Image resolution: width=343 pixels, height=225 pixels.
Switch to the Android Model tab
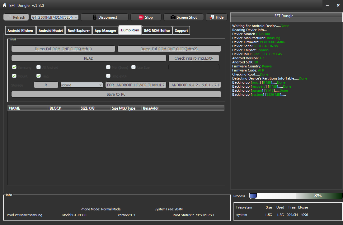(x=50, y=30)
